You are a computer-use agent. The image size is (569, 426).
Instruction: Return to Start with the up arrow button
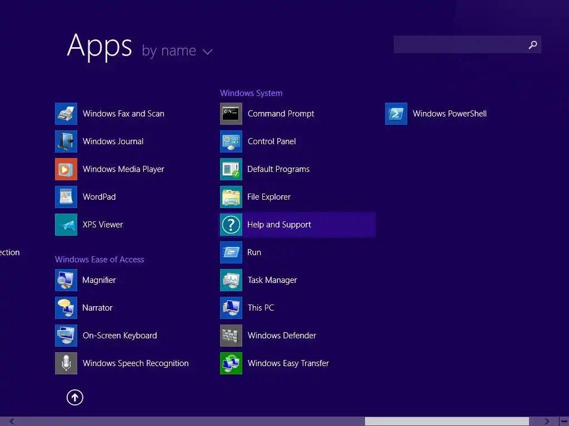point(75,397)
